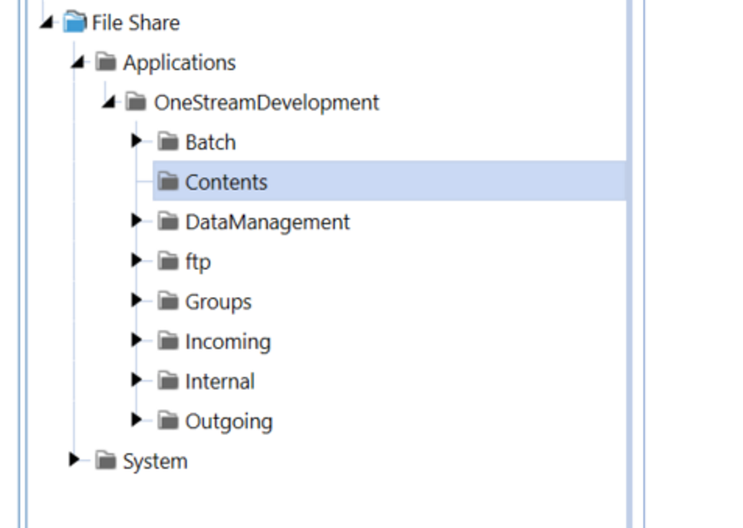Expand the DataManagement folder node
The image size is (743, 528).
click(138, 221)
